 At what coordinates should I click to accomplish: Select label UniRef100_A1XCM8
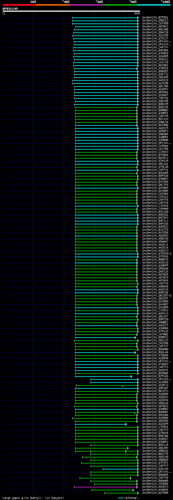[155, 83]
